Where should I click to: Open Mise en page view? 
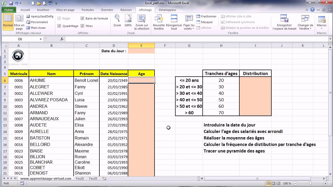click(19, 22)
